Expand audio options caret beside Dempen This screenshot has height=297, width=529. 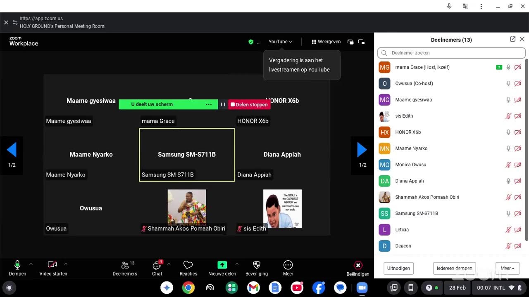coord(31,264)
